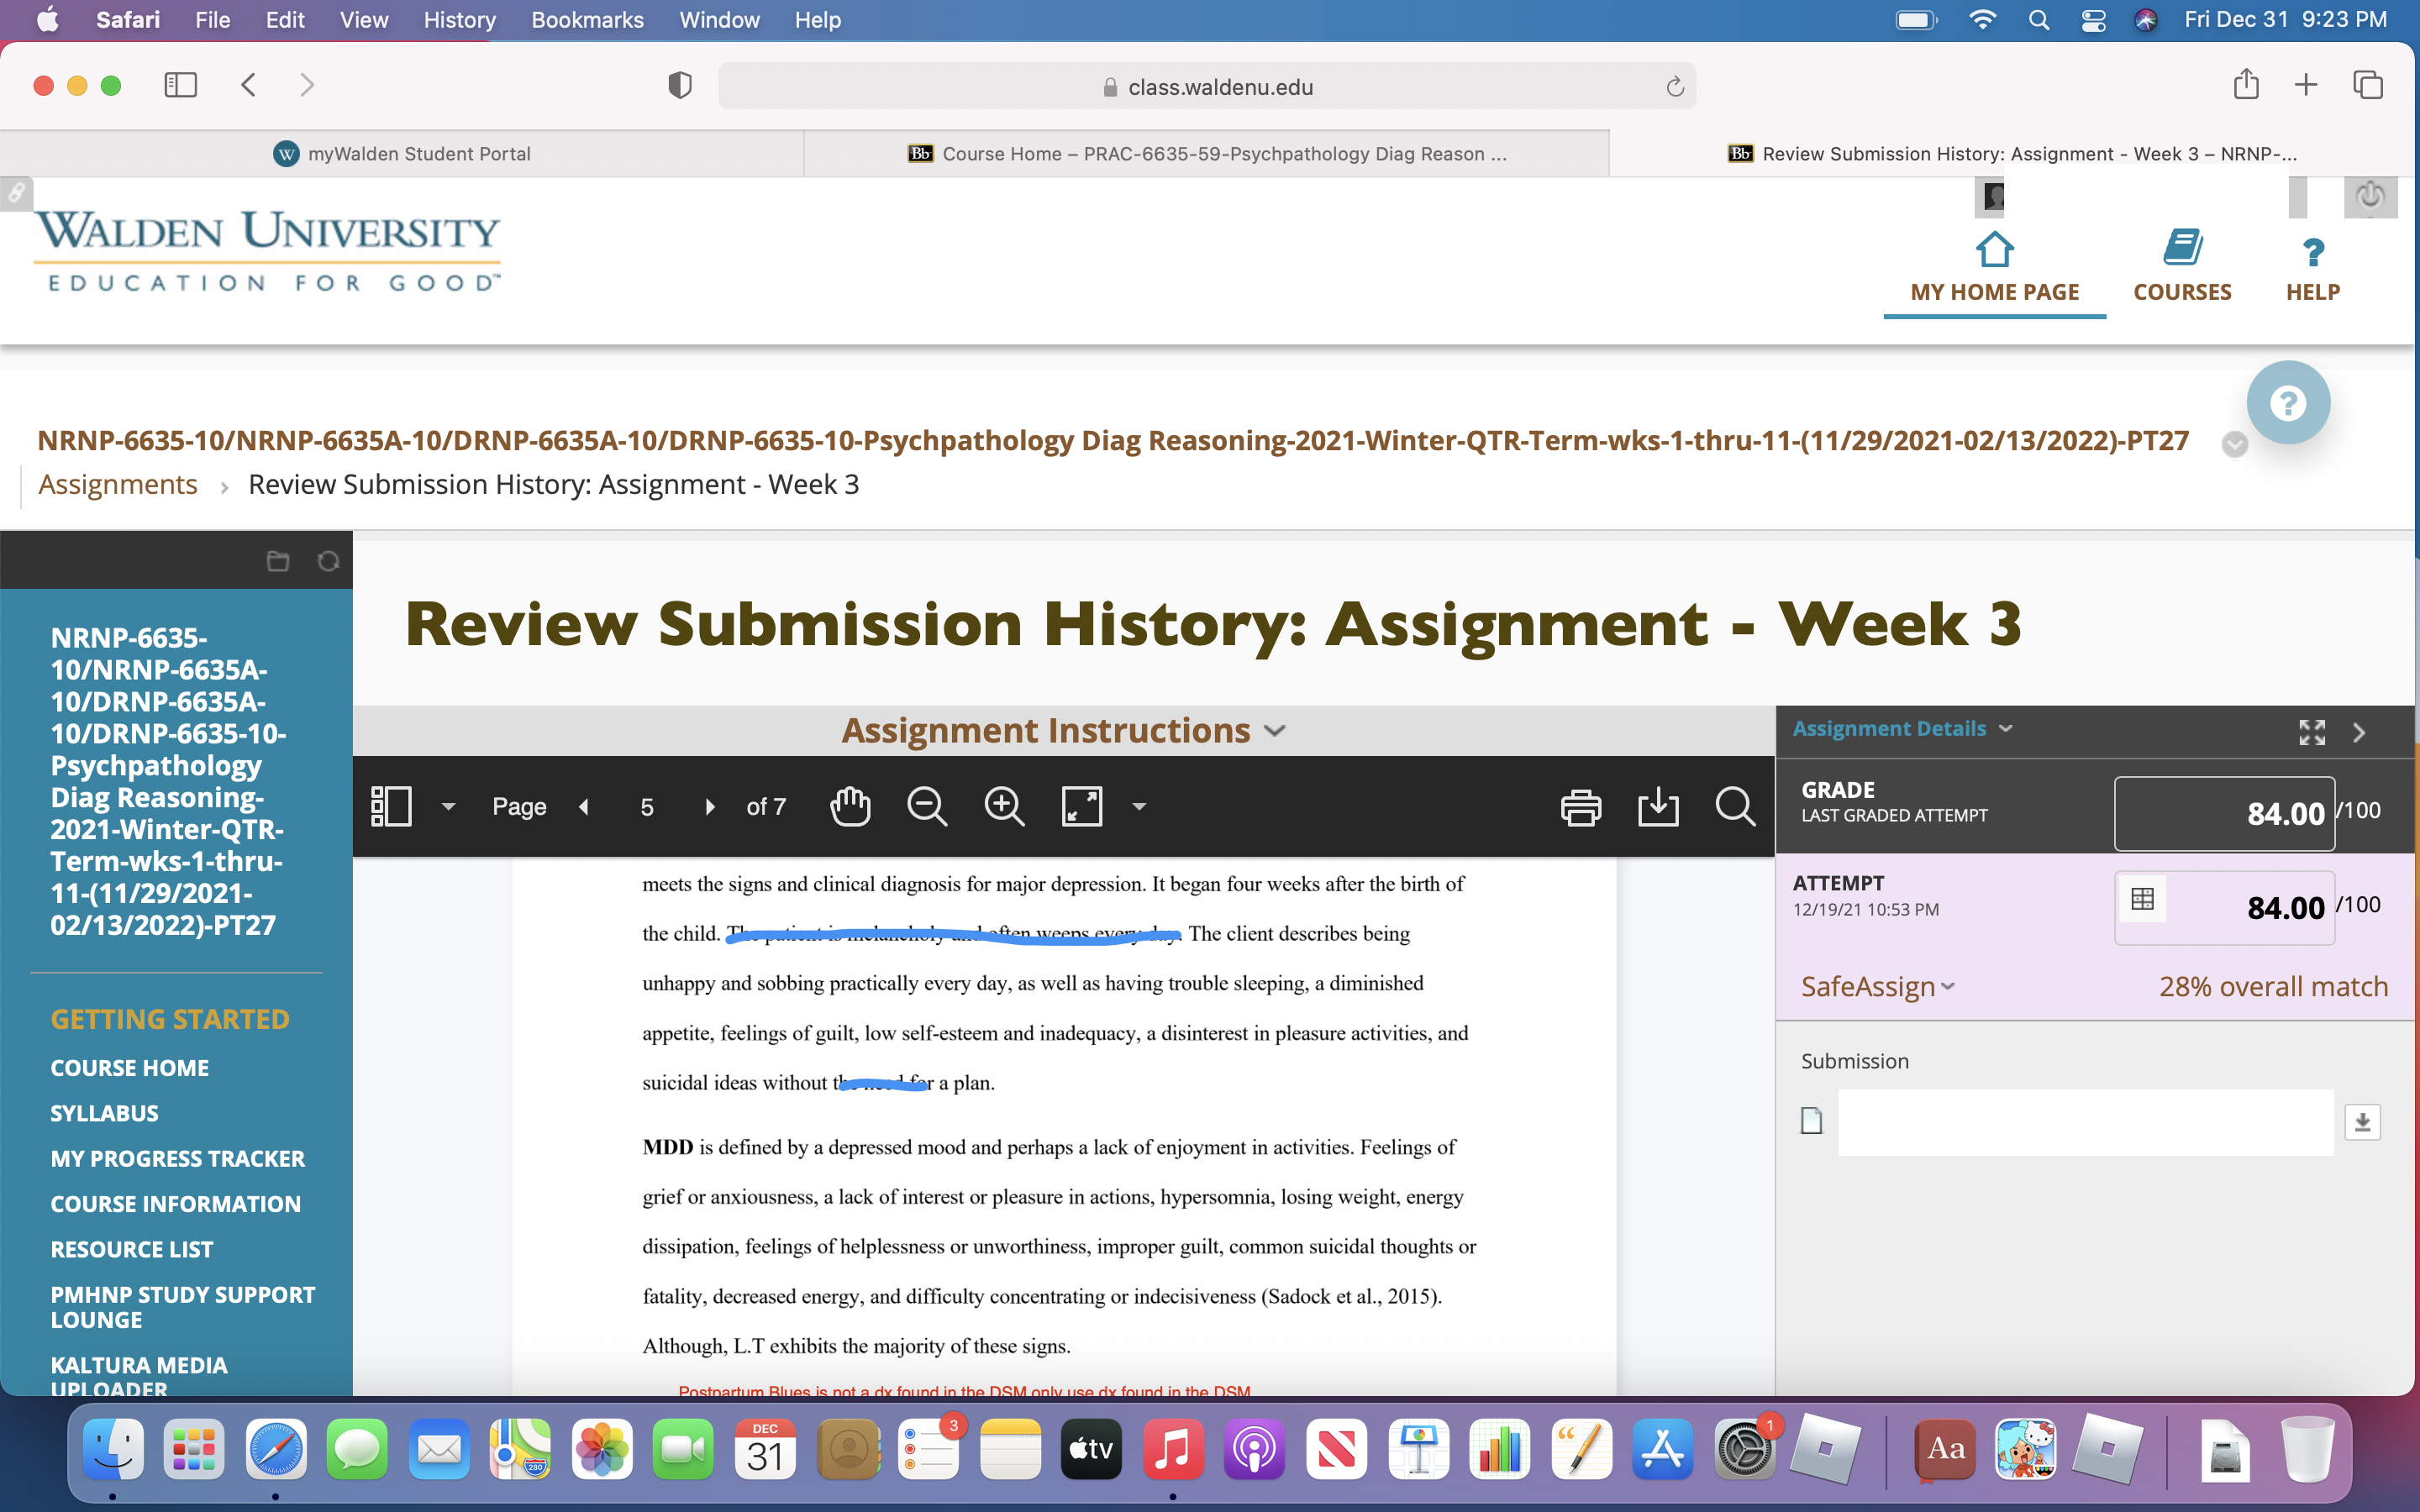Screen dimensions: 2420x1512
Task: Open Courses tab
Action: pyautogui.click(x=2182, y=268)
